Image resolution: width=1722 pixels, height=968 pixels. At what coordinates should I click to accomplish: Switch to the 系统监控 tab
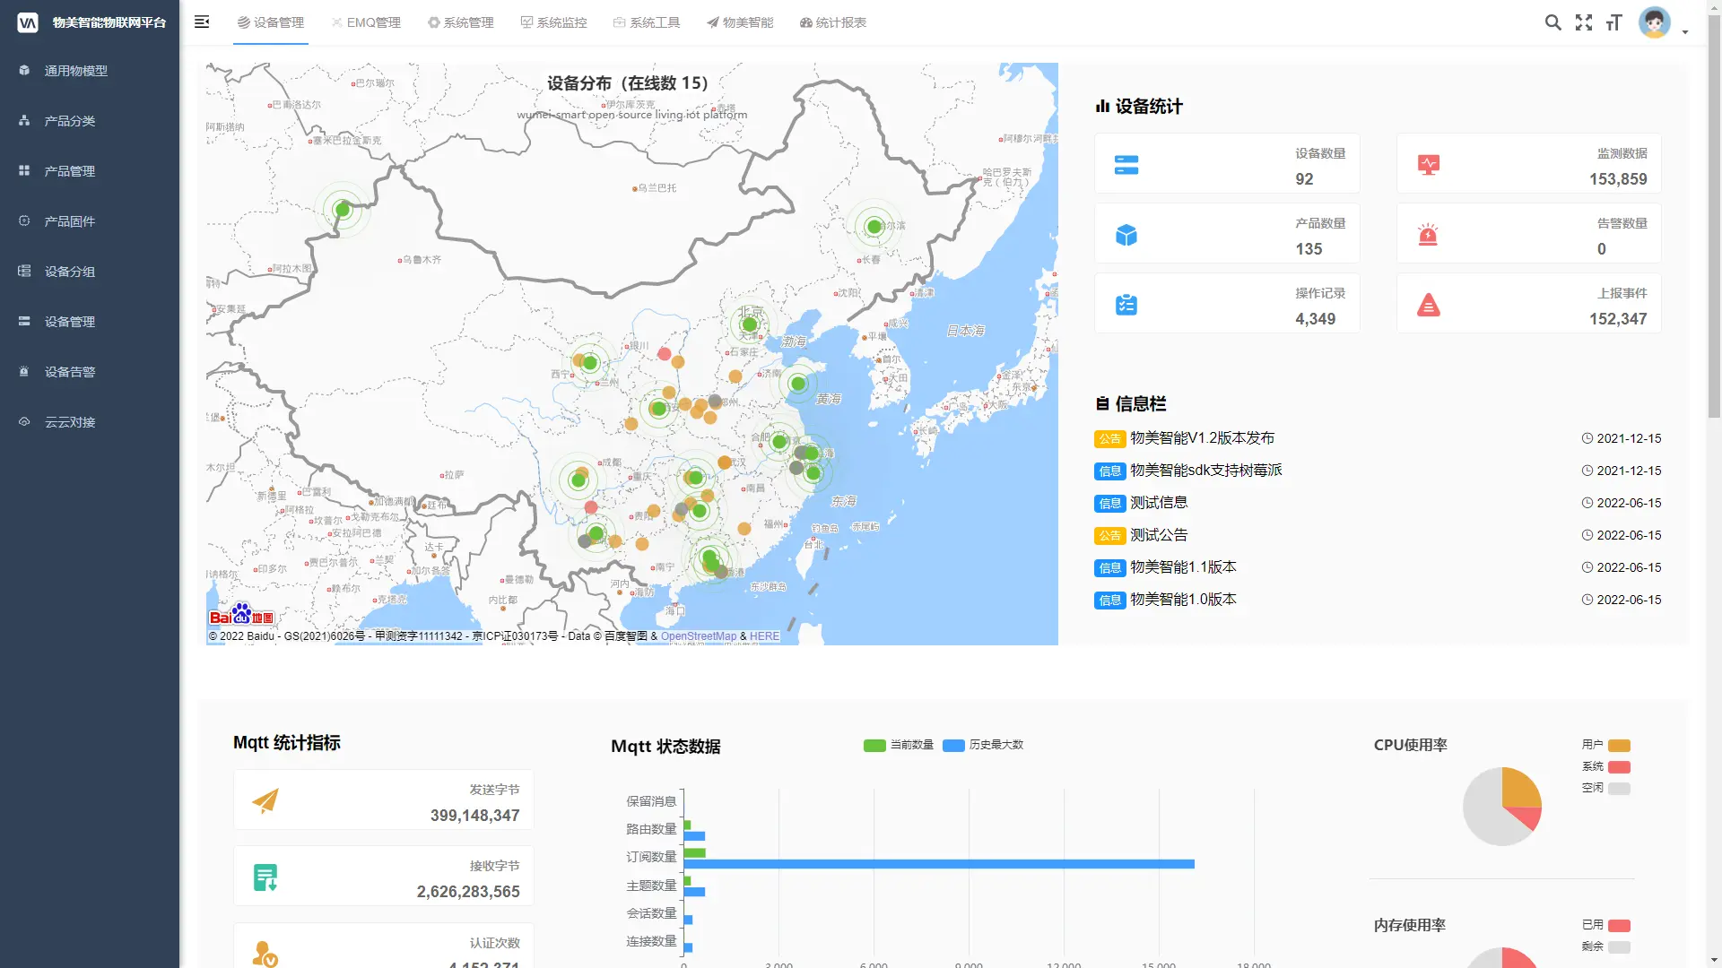click(554, 22)
